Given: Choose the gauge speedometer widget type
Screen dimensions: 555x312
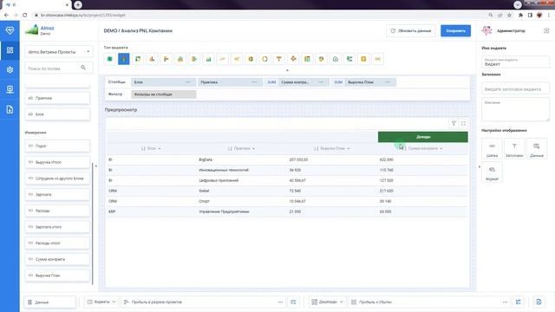Looking at the screenshot, I should point(336,59).
